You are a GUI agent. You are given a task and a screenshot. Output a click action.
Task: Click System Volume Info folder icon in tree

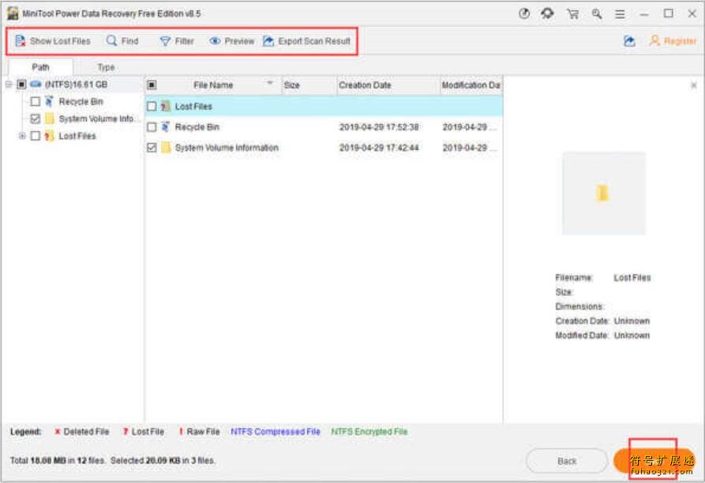pyautogui.click(x=50, y=118)
